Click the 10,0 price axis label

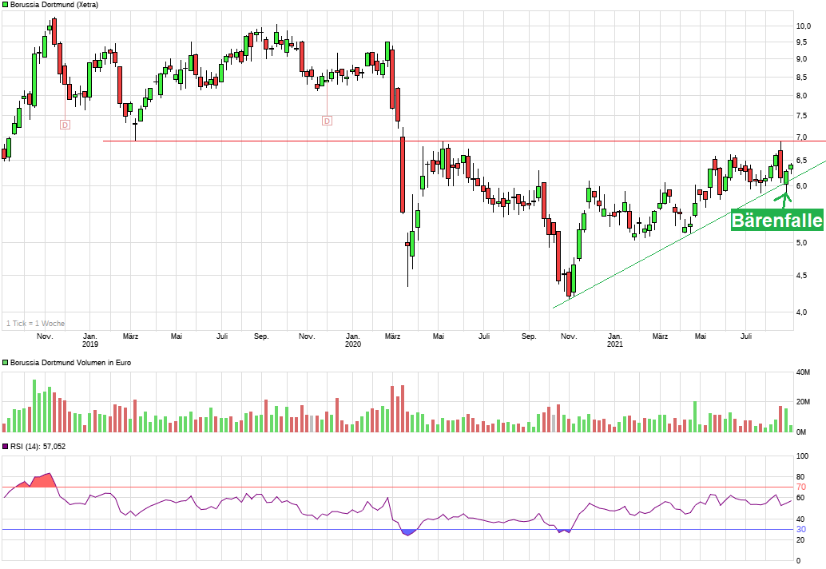click(x=804, y=26)
